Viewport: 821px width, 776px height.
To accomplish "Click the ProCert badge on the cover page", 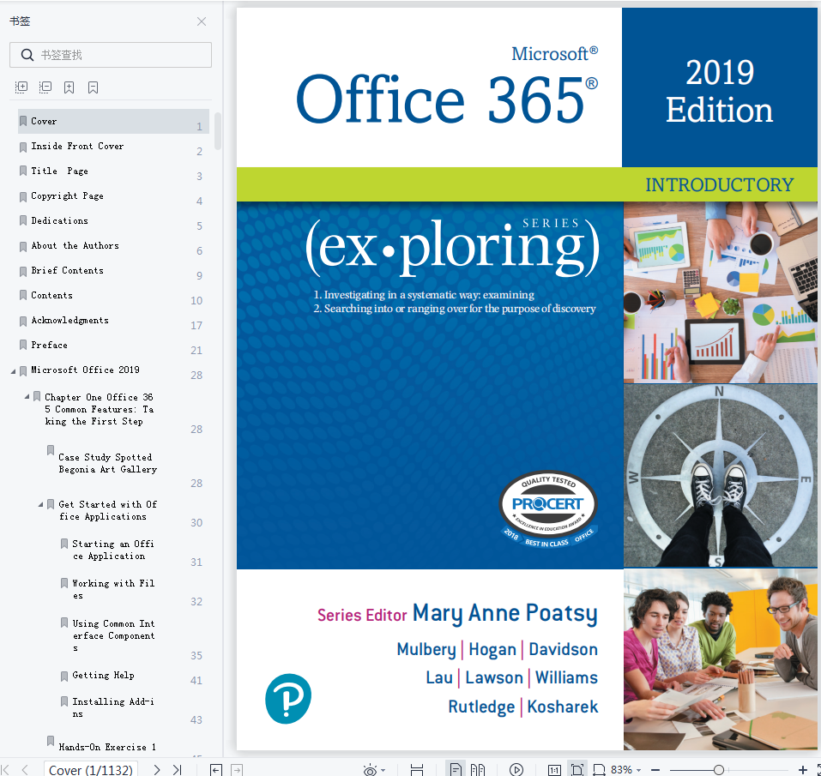I will (548, 509).
